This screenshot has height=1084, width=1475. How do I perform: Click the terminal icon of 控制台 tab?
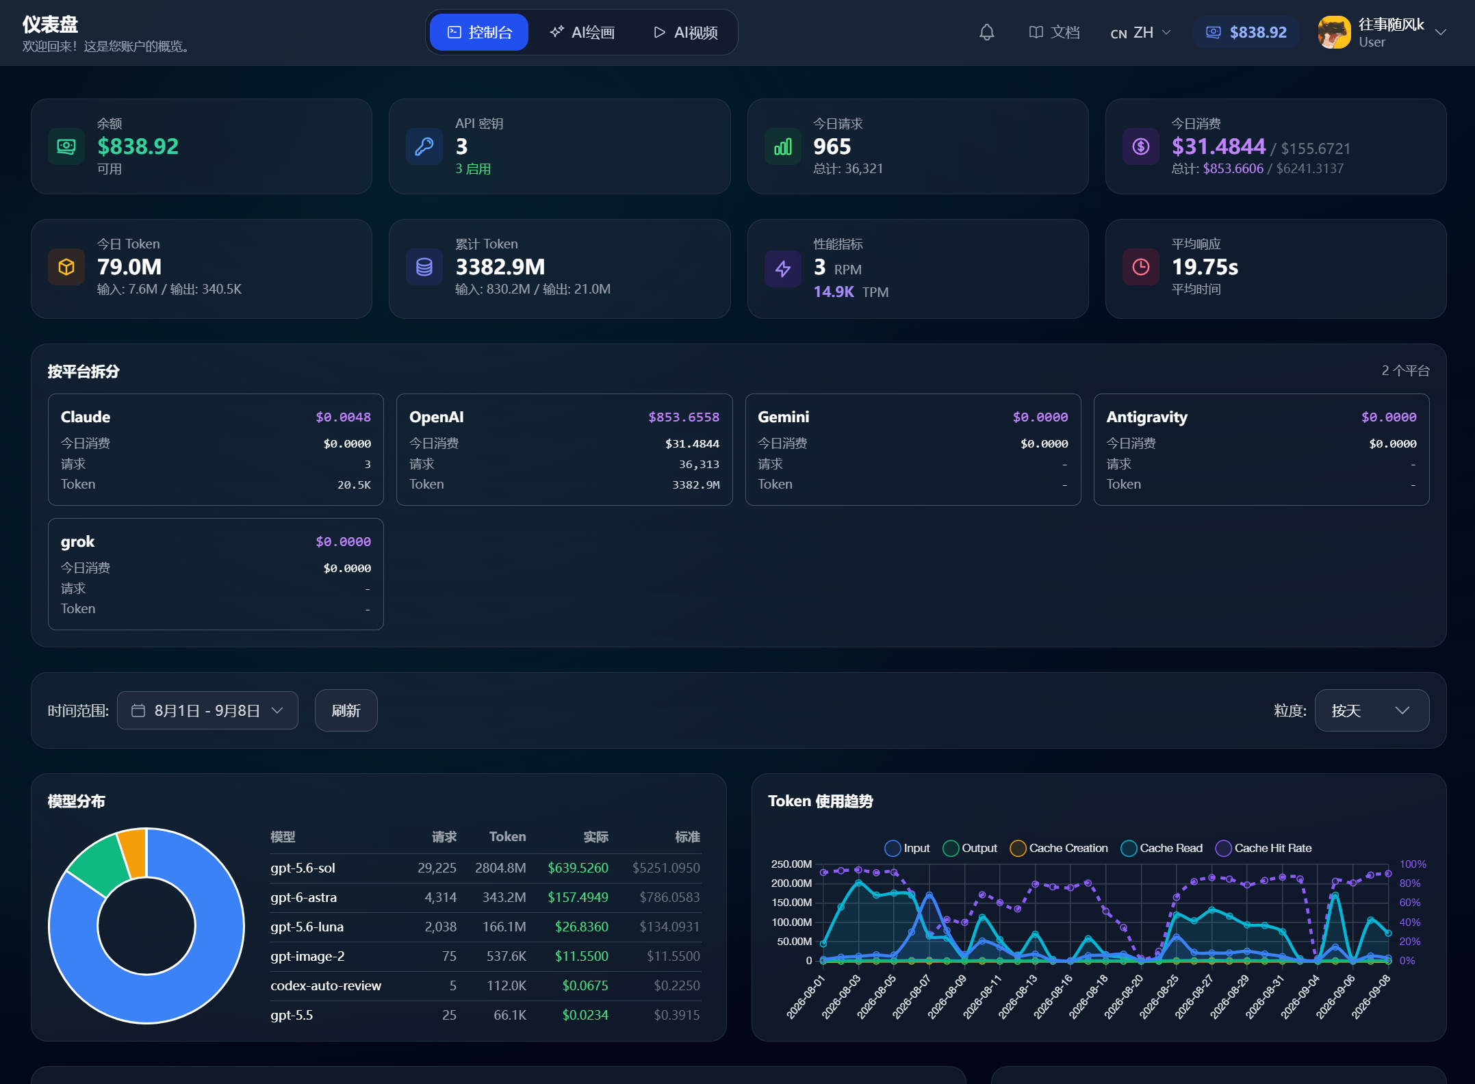(x=454, y=32)
